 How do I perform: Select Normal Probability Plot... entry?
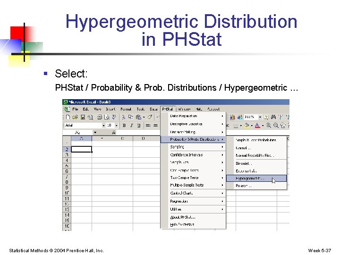coord(256,155)
